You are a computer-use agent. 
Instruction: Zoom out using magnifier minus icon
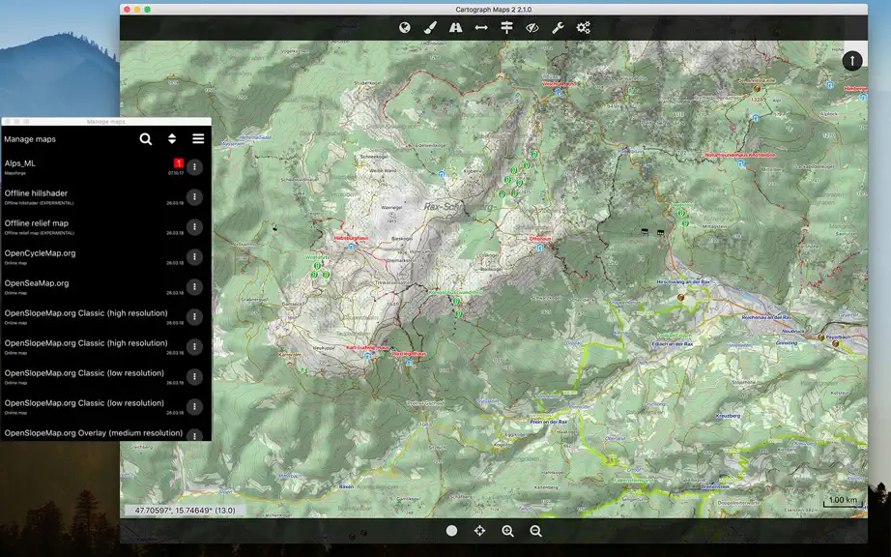coord(535,531)
